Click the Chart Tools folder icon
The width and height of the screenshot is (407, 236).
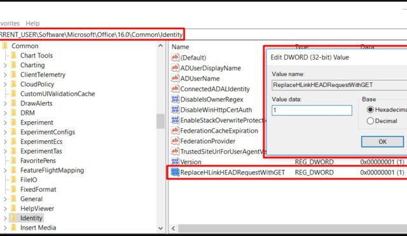pos(14,55)
